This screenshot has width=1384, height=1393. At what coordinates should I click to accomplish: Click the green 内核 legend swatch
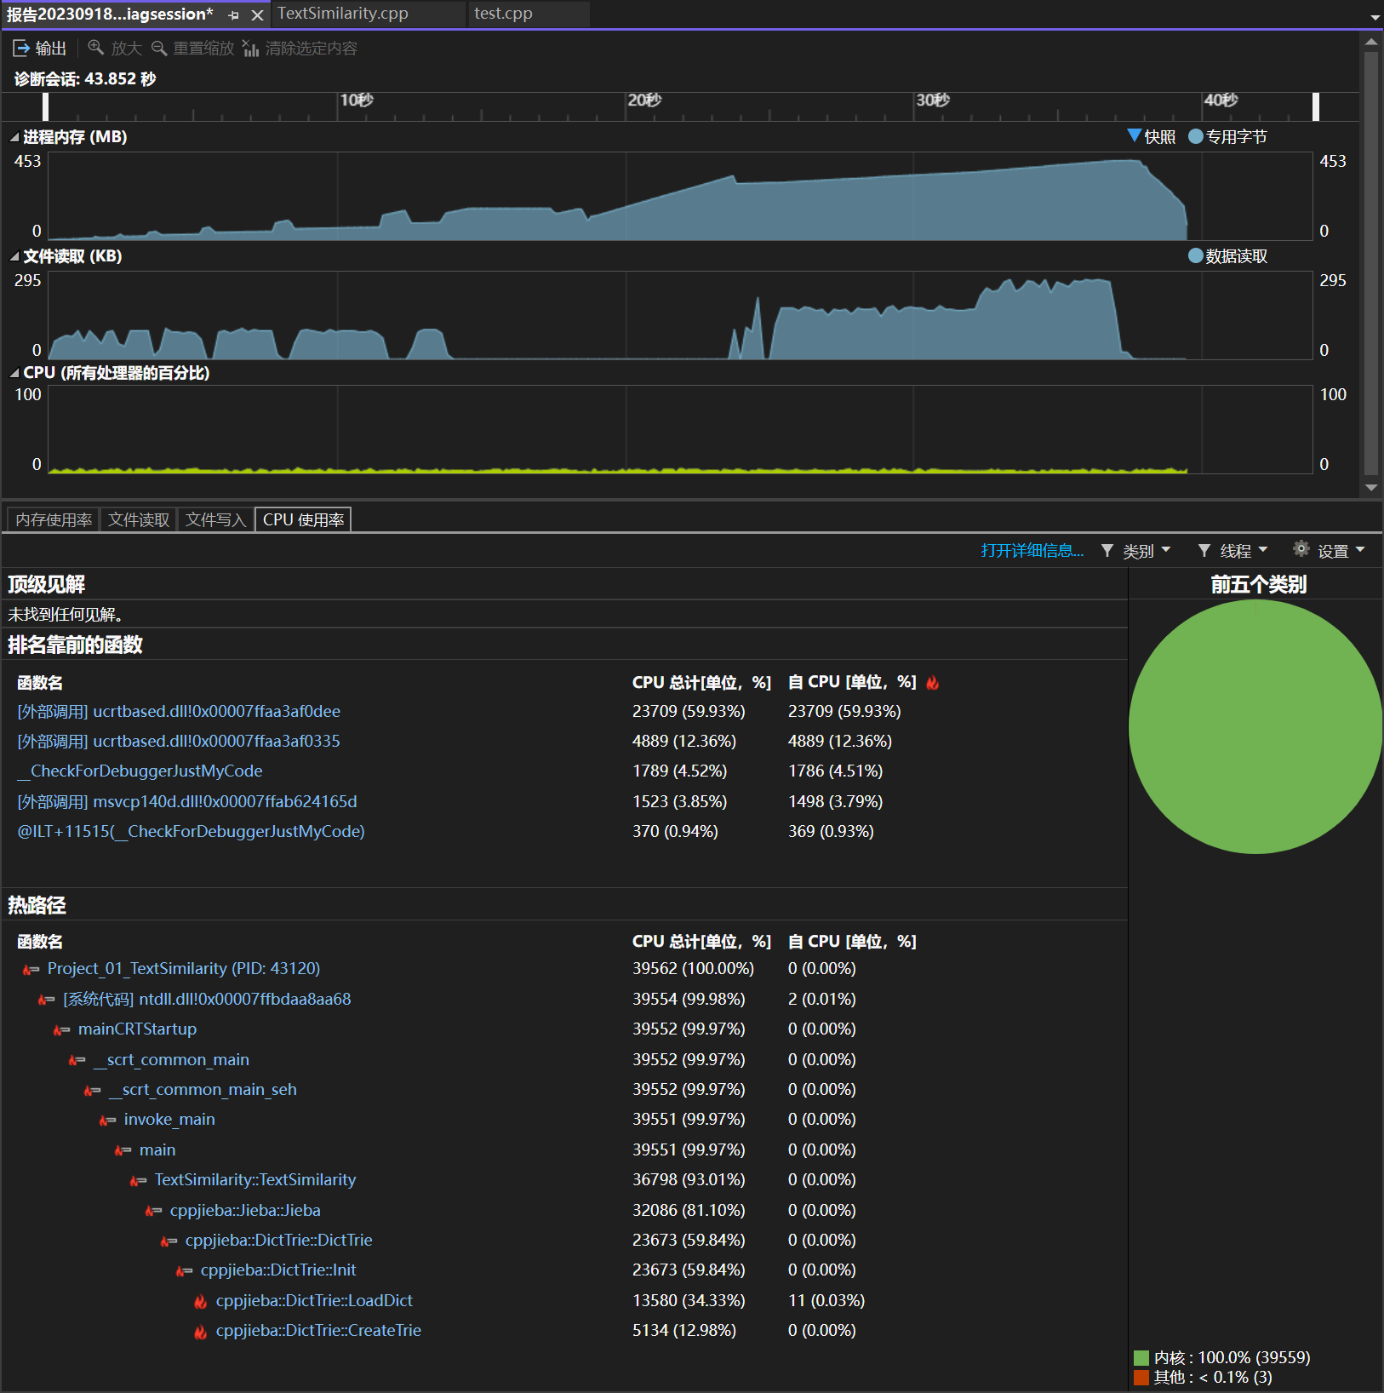tap(1141, 1357)
